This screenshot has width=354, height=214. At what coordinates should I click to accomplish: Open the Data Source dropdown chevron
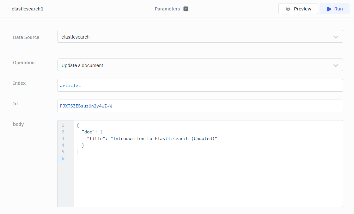pos(336,37)
